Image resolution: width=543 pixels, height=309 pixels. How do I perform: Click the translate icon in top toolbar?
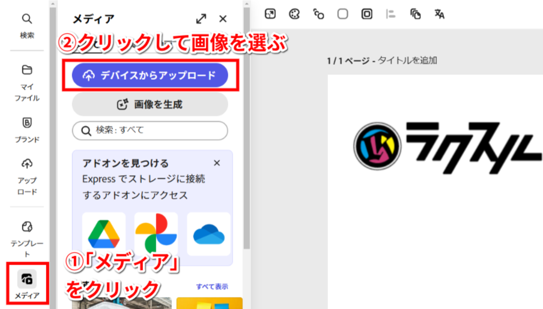440,14
